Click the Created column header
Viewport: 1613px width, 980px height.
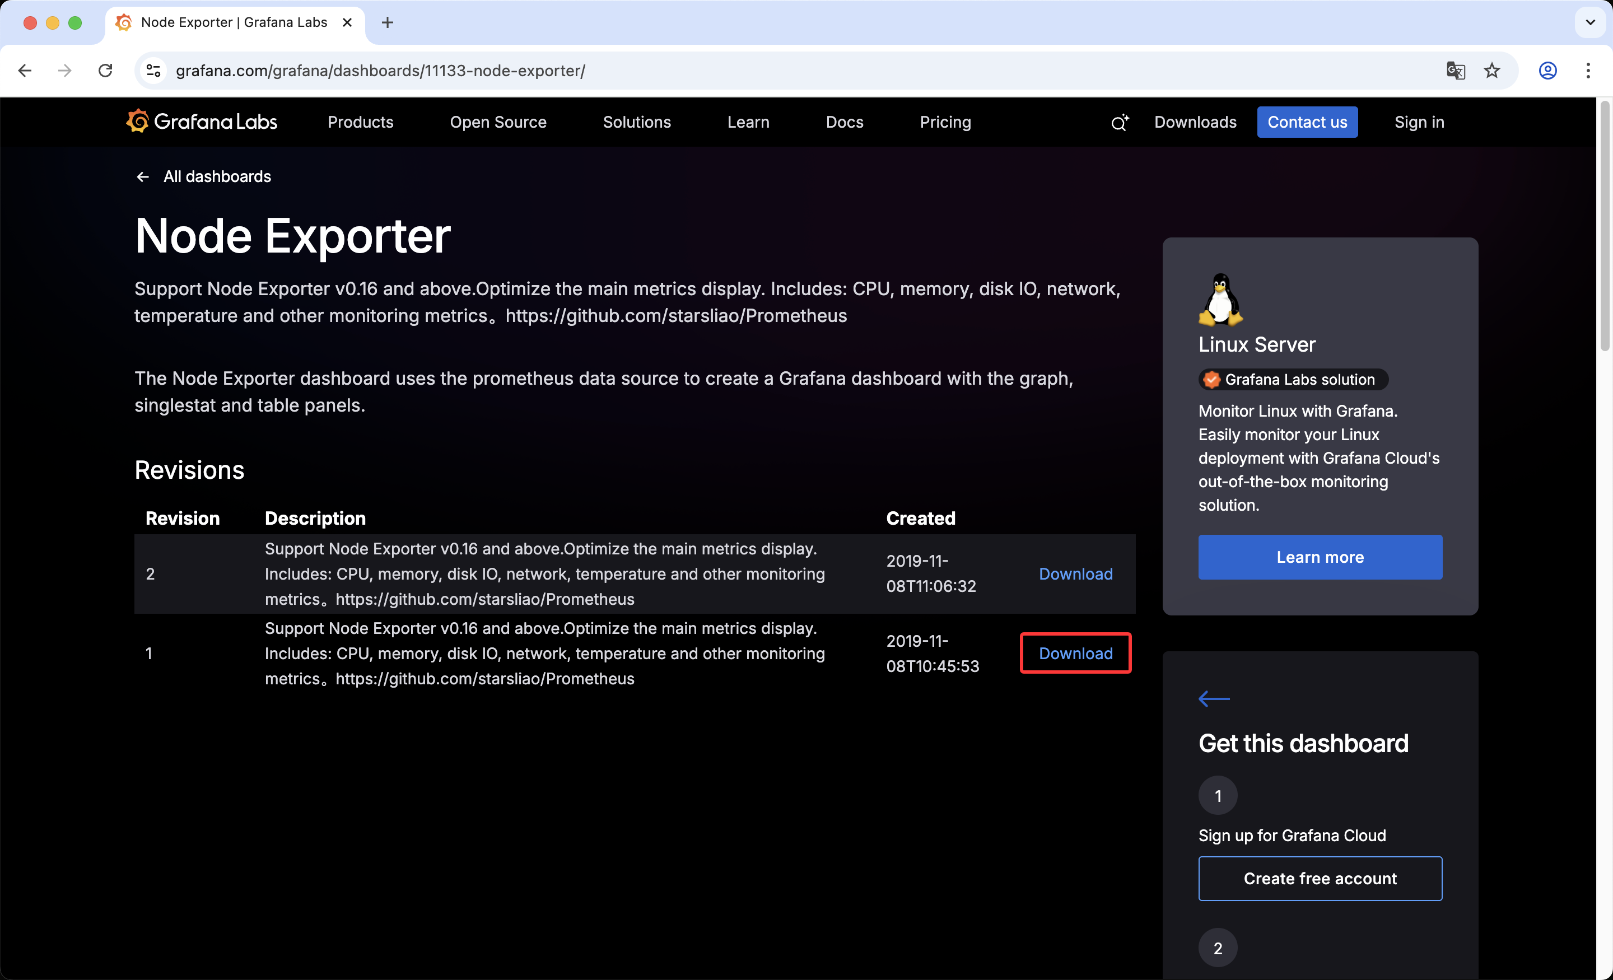[x=920, y=519]
